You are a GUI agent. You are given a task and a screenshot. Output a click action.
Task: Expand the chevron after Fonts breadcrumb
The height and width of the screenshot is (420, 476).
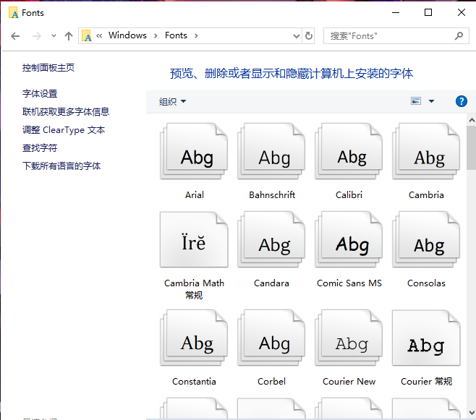tap(196, 36)
